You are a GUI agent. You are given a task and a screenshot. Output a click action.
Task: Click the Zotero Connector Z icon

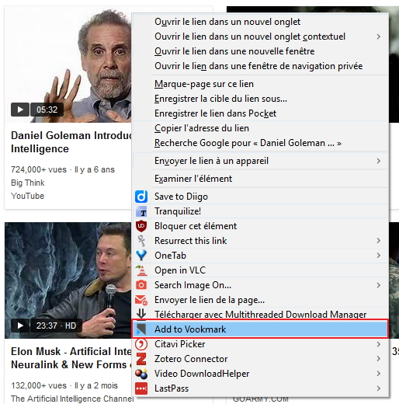click(x=141, y=359)
